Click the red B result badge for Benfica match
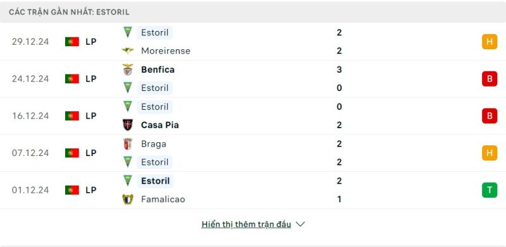Image resolution: width=506 pixels, height=247 pixels. [490, 79]
